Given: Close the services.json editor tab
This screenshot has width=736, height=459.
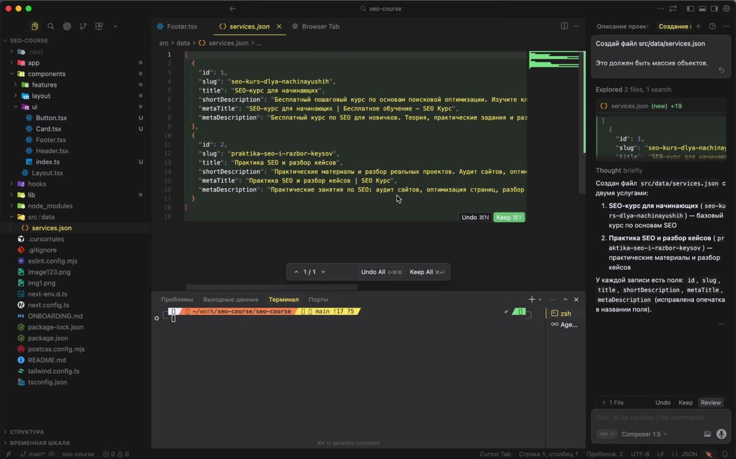Looking at the screenshot, I should click(279, 26).
